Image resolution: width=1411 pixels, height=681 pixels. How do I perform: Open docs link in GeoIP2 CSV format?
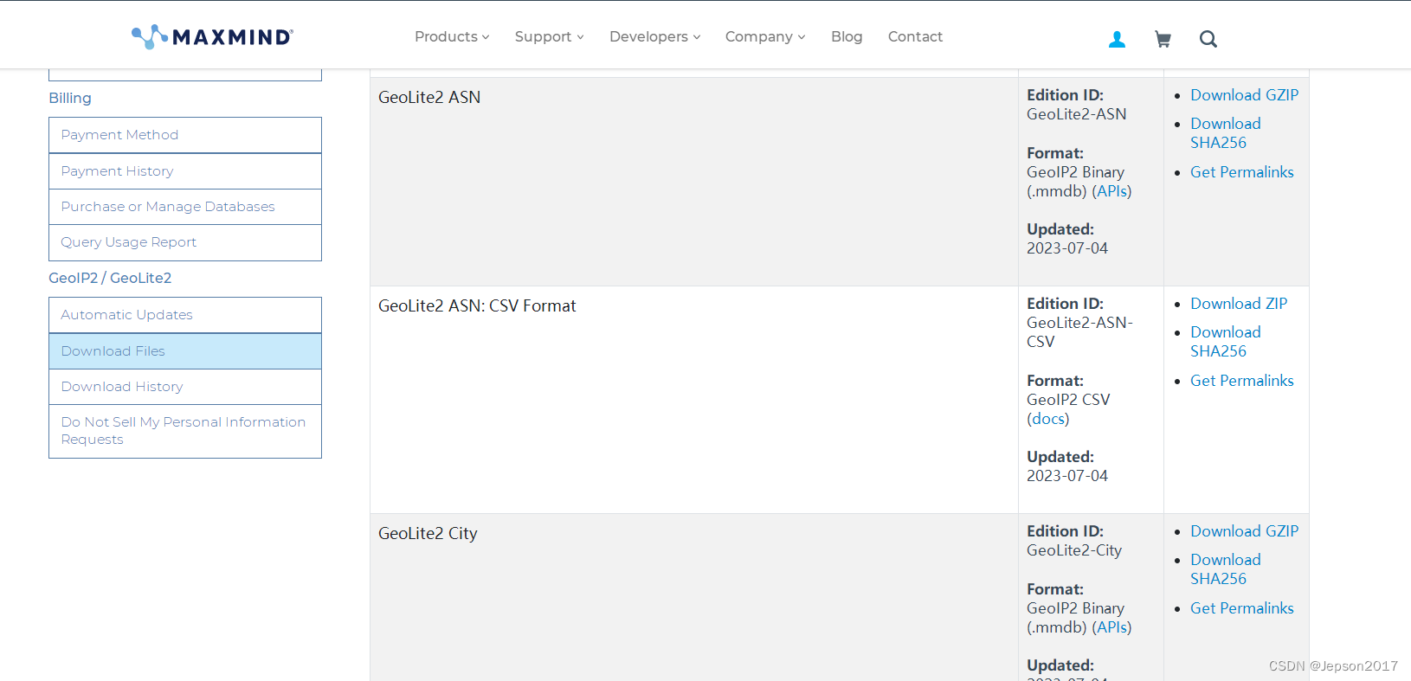[x=1048, y=419]
